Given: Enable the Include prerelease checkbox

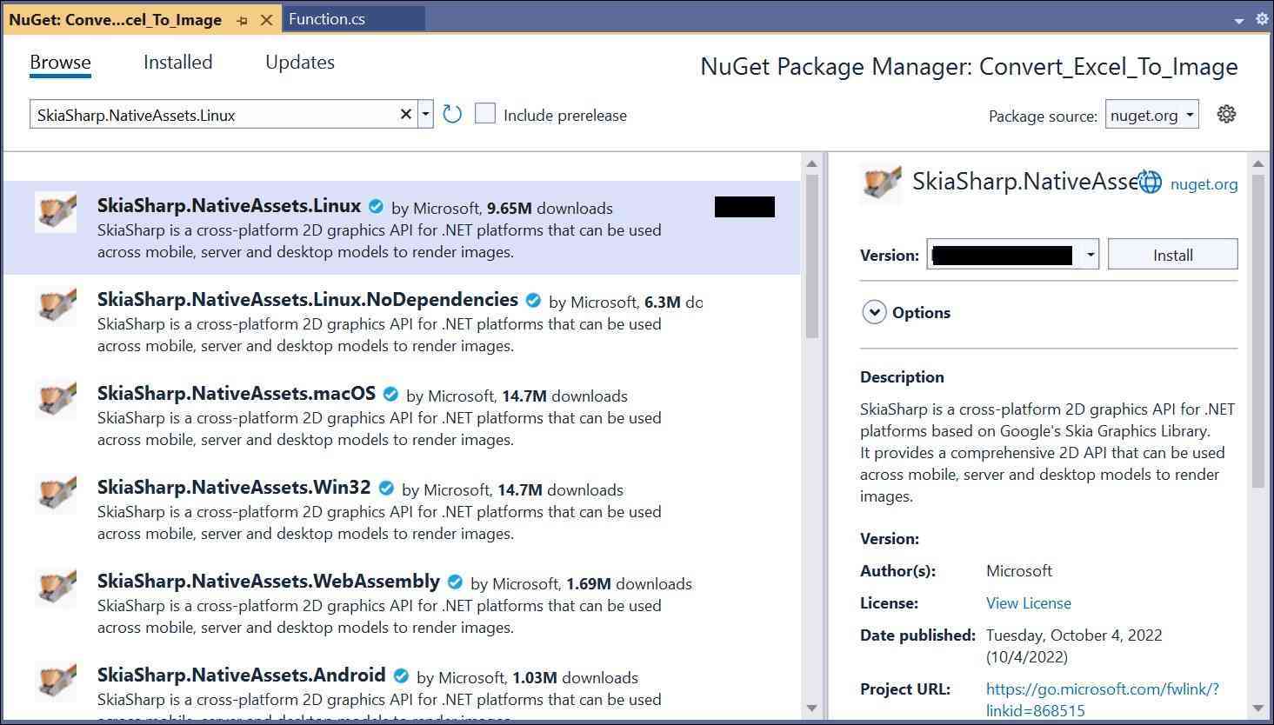Looking at the screenshot, I should point(485,114).
